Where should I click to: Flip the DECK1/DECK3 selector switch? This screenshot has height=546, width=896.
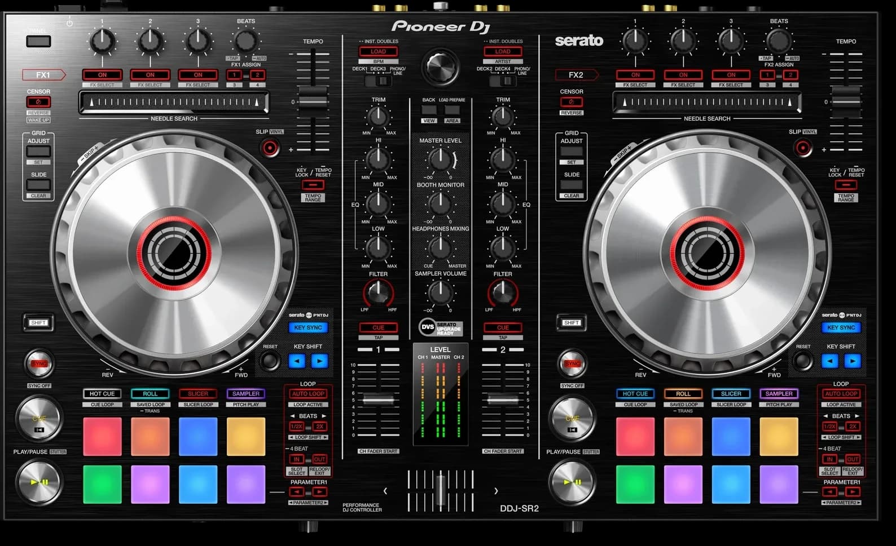378,81
